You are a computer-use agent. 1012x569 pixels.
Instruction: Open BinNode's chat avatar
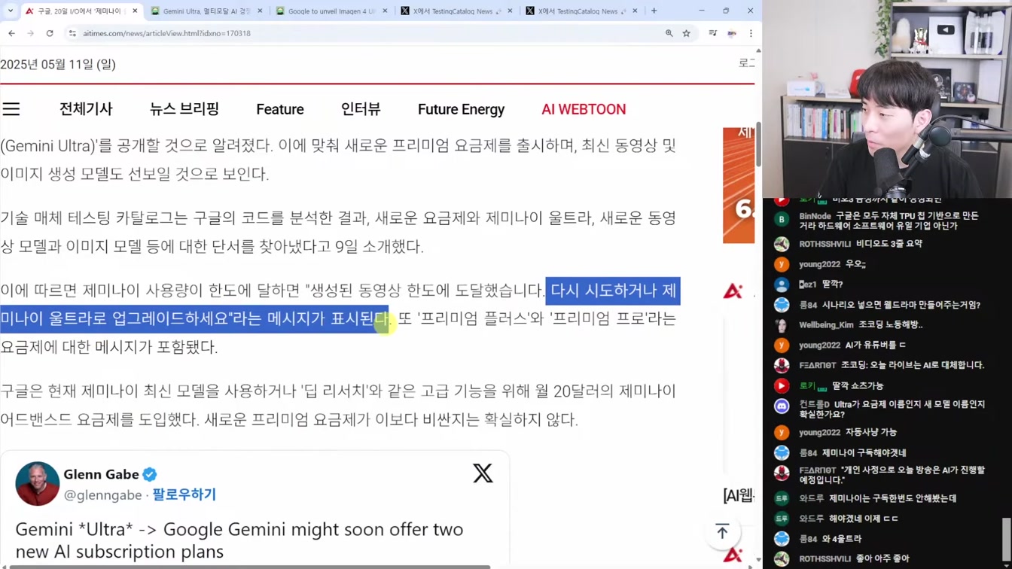(782, 220)
